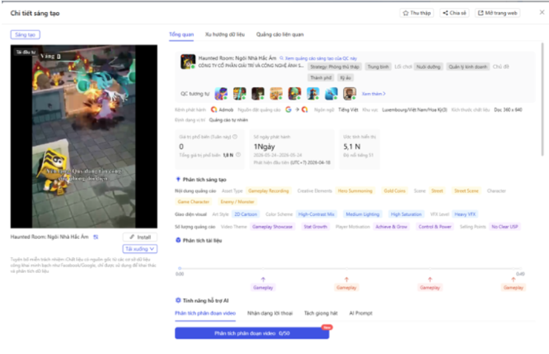Click the video timeline slider track
This screenshot has height=354, width=549.
click(350, 268)
